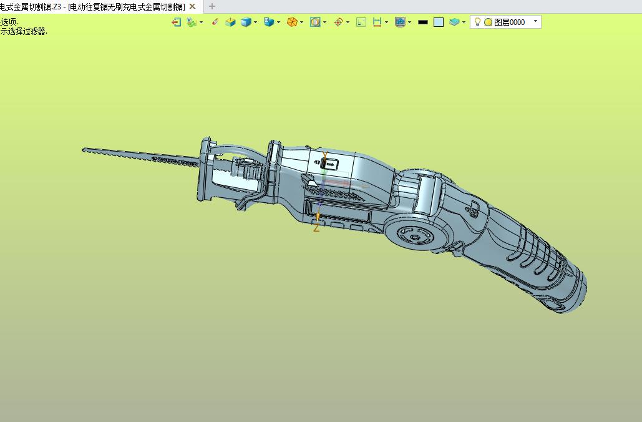
Task: Click the layer stack icon
Action: [454, 22]
